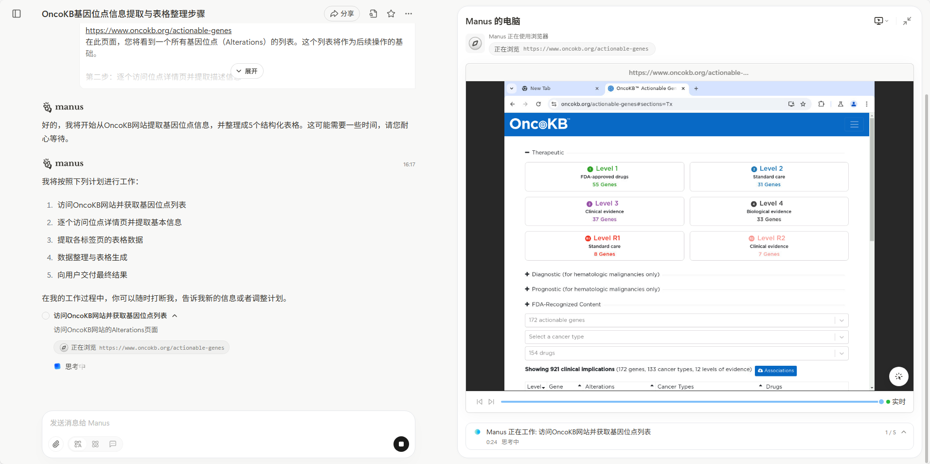Expand the collapsed message with 展开

(247, 71)
